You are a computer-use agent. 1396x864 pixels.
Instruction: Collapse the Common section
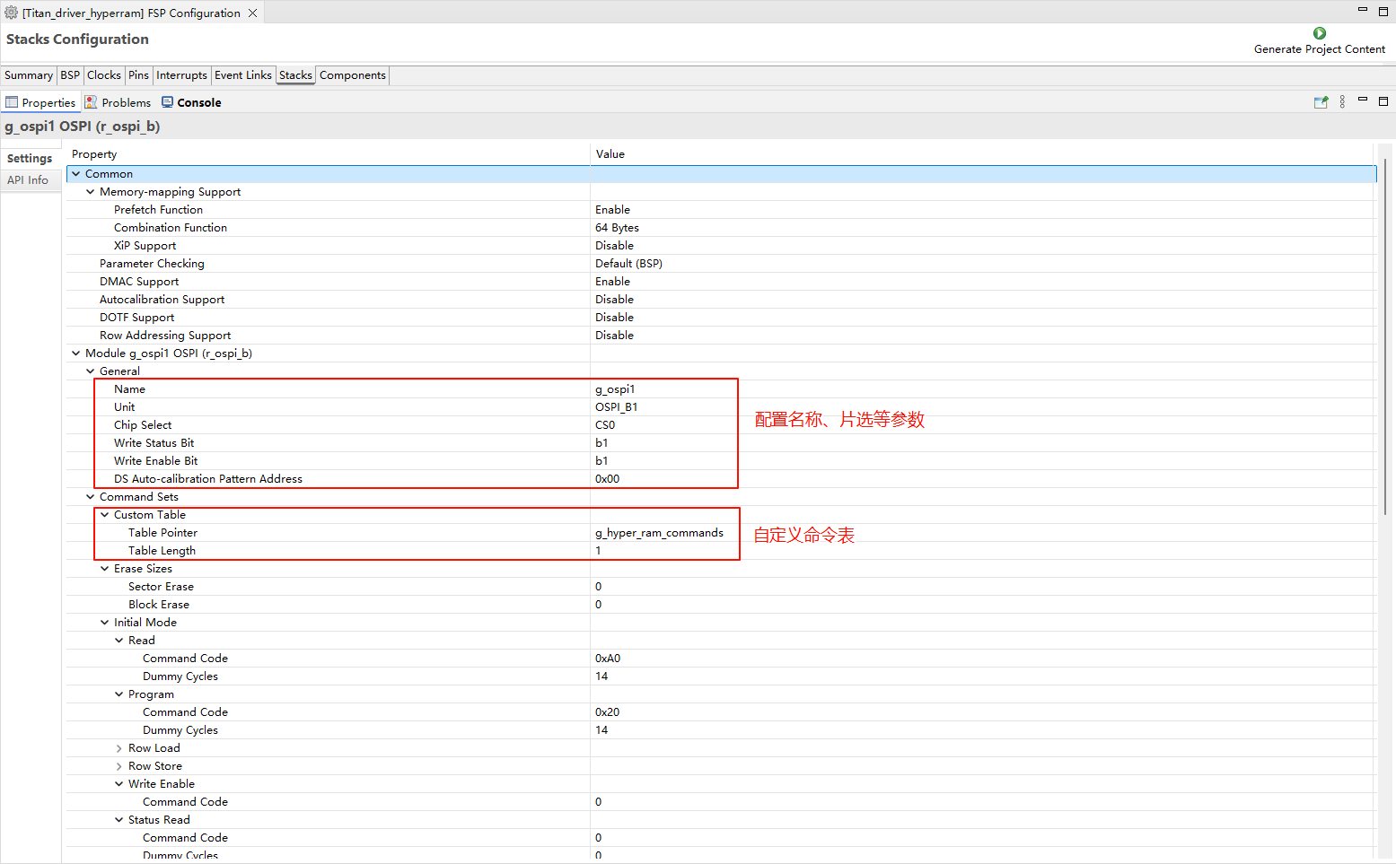tap(76, 174)
